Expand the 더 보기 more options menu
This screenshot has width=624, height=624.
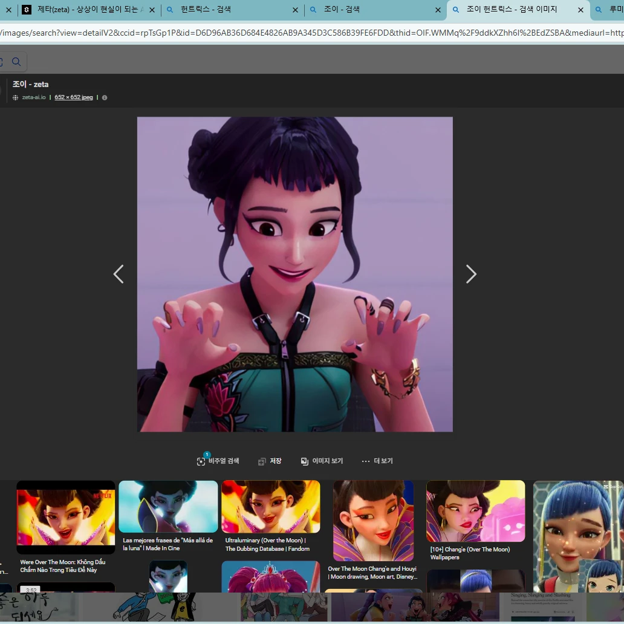coord(377,461)
